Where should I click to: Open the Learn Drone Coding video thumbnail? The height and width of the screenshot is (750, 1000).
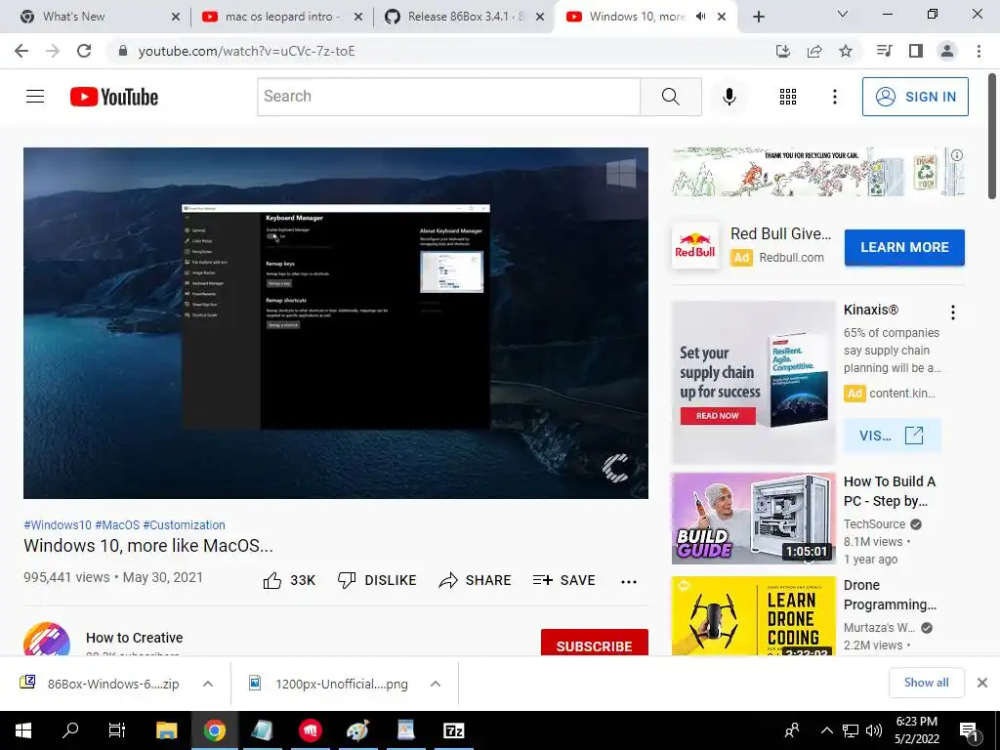[x=753, y=615]
